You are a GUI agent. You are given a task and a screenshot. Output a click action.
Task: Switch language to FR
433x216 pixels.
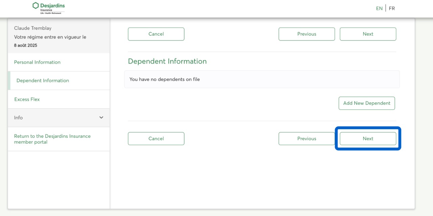[x=392, y=8]
